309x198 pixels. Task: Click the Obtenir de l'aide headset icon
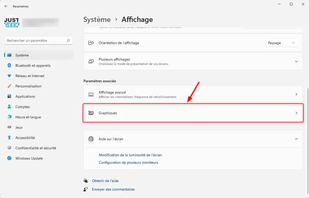pyautogui.click(x=86, y=181)
